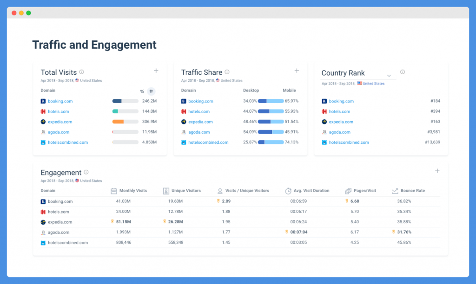Viewport: 476px width, 284px height.
Task: Click the winner medal next to 00:07:04
Action: tap(286, 232)
